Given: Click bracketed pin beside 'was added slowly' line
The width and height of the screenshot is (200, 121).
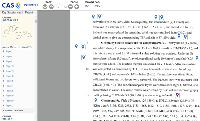Looking at the screenshot, I should 83,47.
